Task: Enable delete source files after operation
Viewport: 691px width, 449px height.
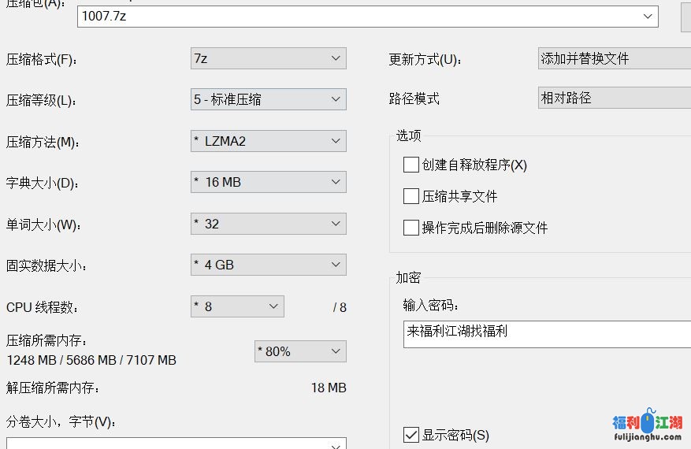Action: pos(411,228)
